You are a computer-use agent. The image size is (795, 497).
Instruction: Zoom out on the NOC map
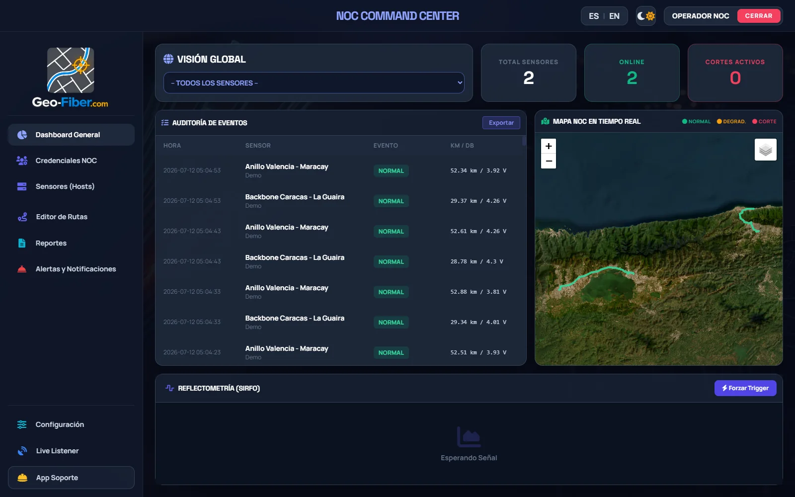[x=549, y=161]
